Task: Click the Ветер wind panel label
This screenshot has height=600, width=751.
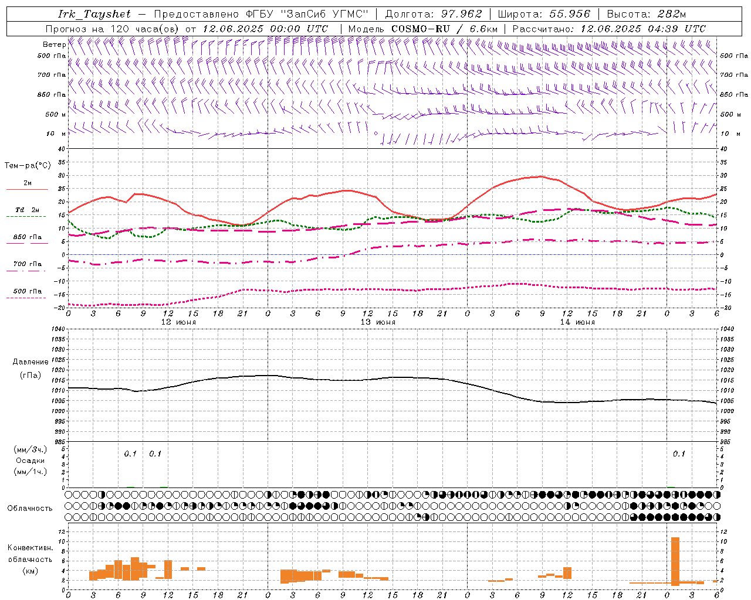Action: (55, 45)
